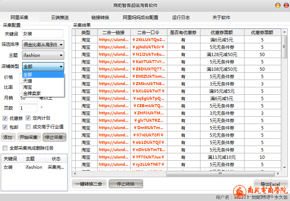The image size is (290, 201).
Task: Select 淘宝 in the shop type list
Action: 43,87
